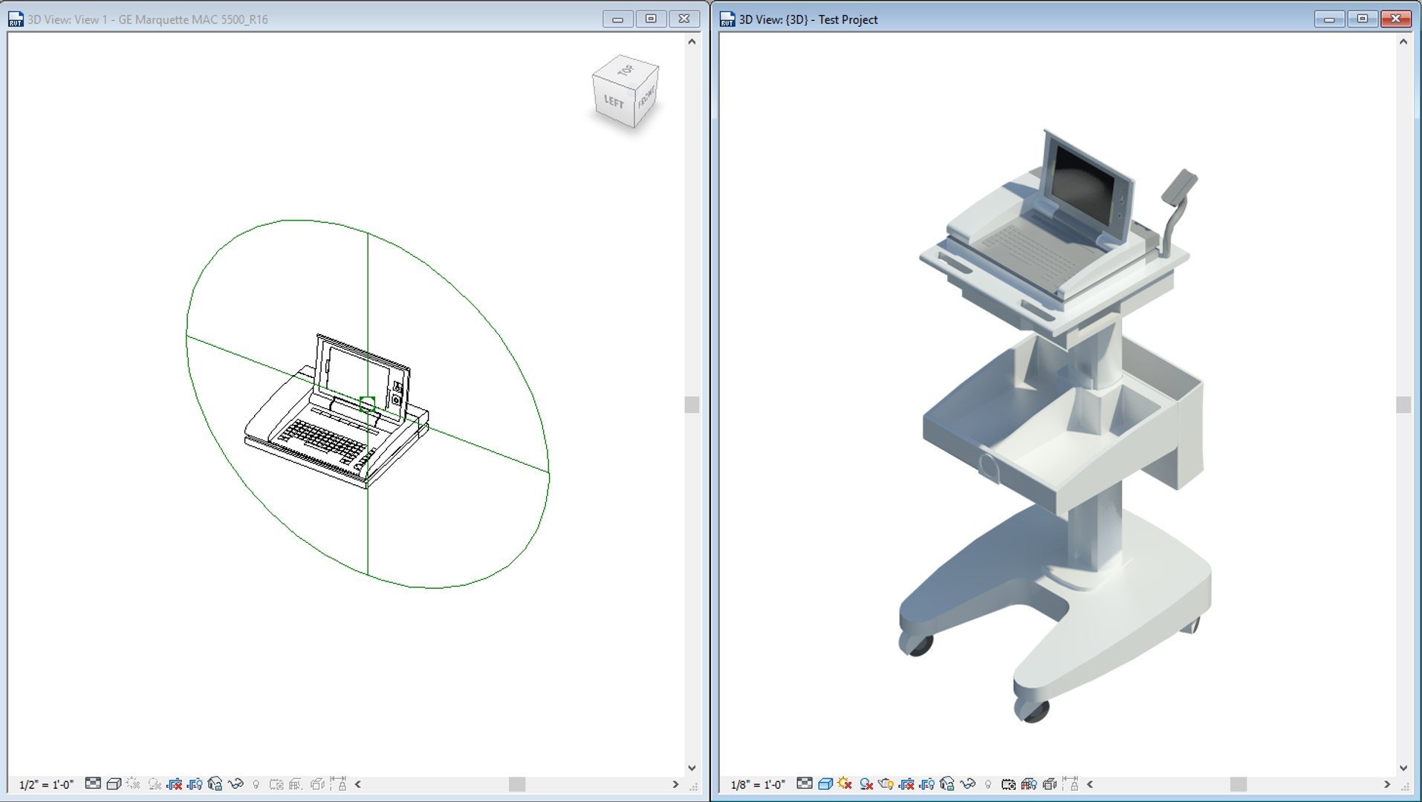
Task: Toggle Sun Path in View 1 window
Action: (x=134, y=783)
